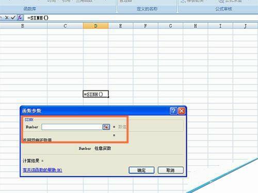Select the highlighted column D header
Image resolution: width=258 pixels, height=193 pixels.
click(95, 26)
